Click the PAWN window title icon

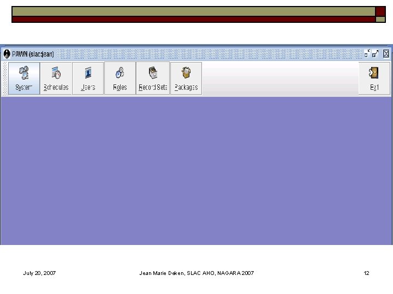tap(7, 54)
